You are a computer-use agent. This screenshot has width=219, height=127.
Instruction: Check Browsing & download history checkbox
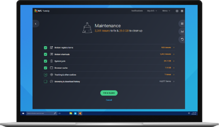(45, 81)
